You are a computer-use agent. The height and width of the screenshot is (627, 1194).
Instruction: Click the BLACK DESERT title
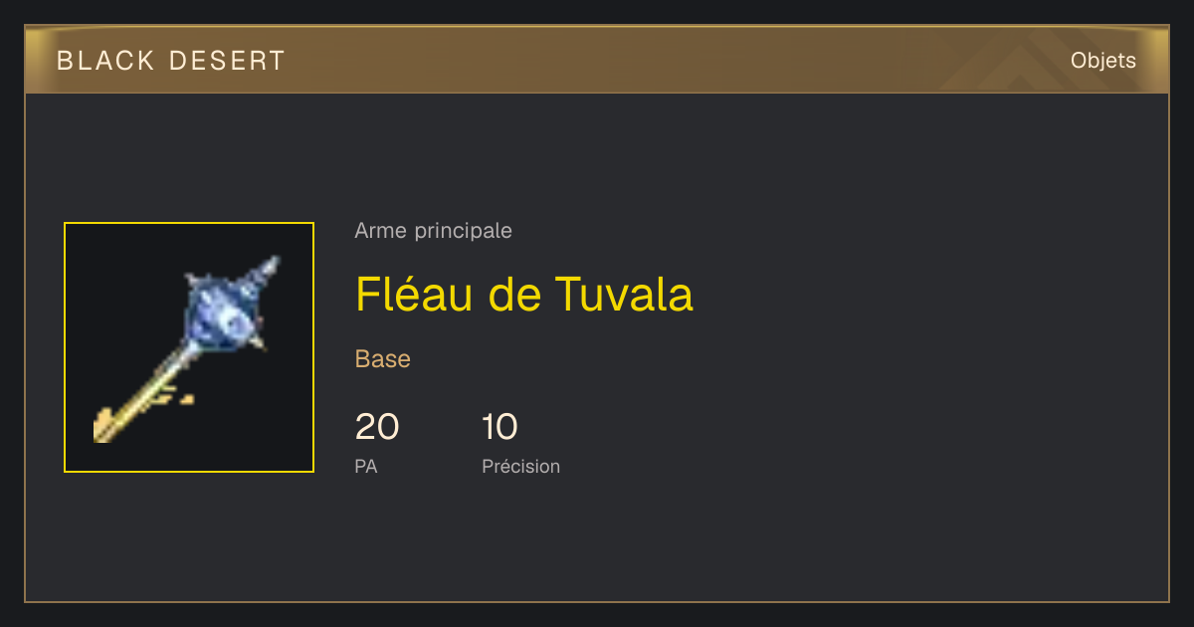[171, 61]
